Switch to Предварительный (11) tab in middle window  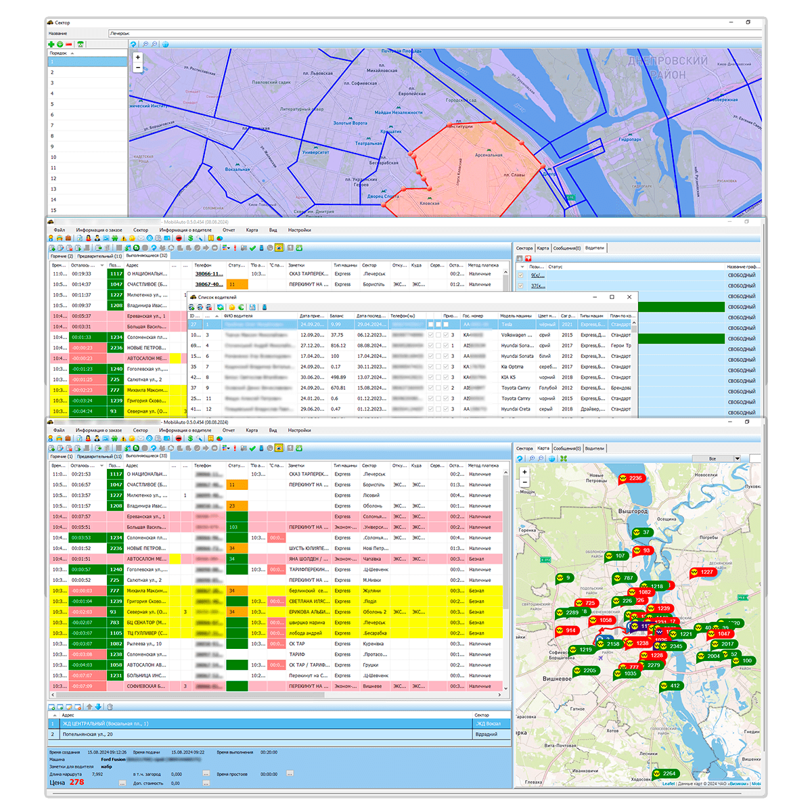(x=99, y=256)
